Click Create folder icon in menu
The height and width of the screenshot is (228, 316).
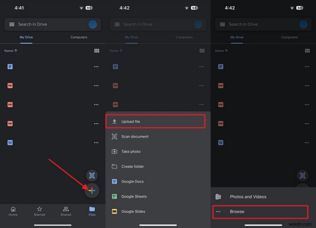pyautogui.click(x=115, y=166)
